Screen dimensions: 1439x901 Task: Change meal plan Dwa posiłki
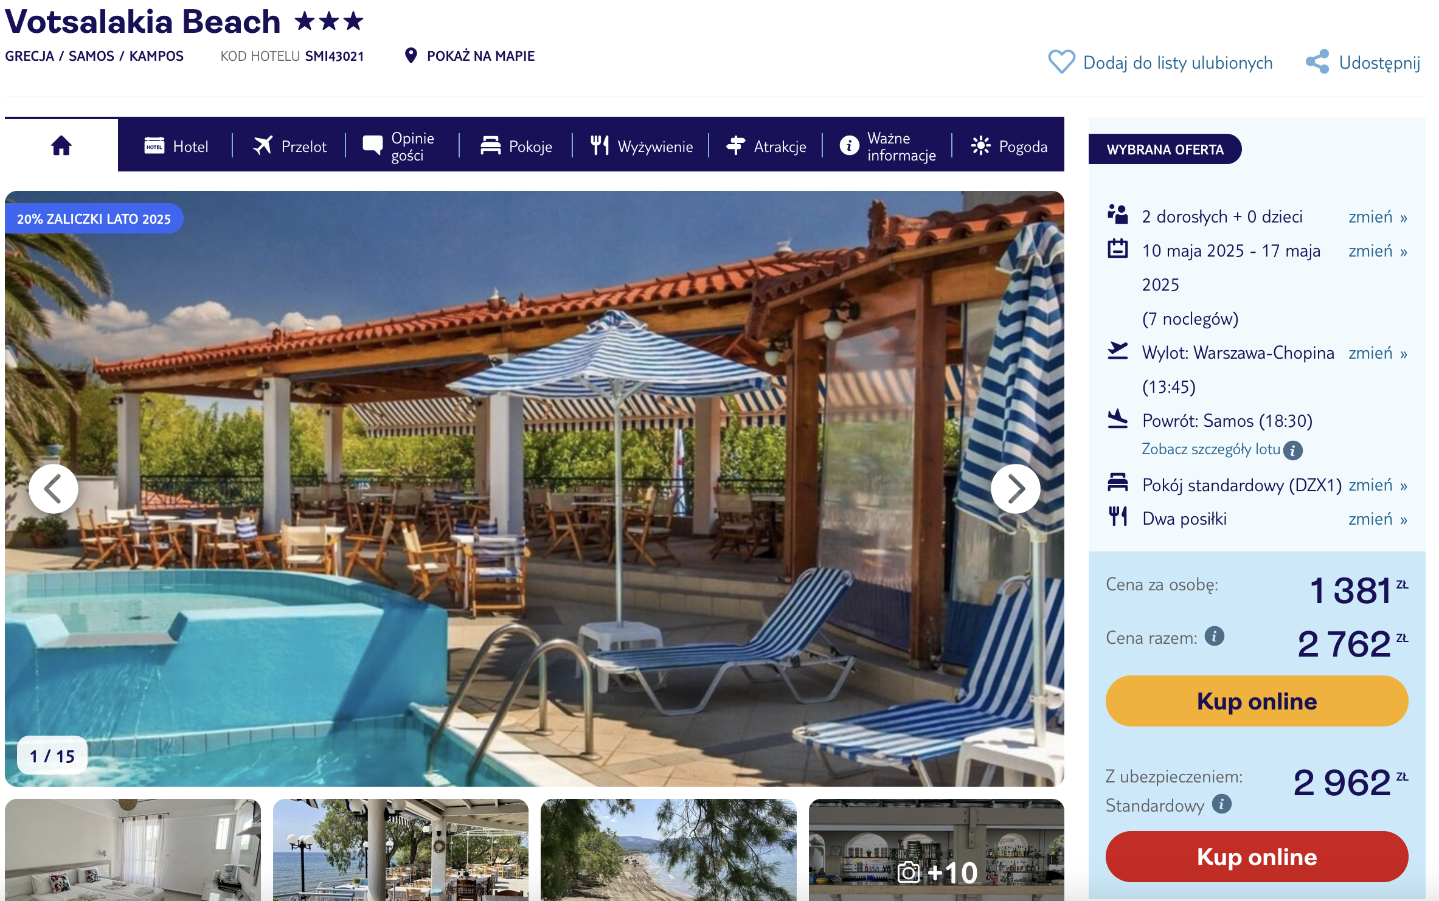pyautogui.click(x=1378, y=519)
